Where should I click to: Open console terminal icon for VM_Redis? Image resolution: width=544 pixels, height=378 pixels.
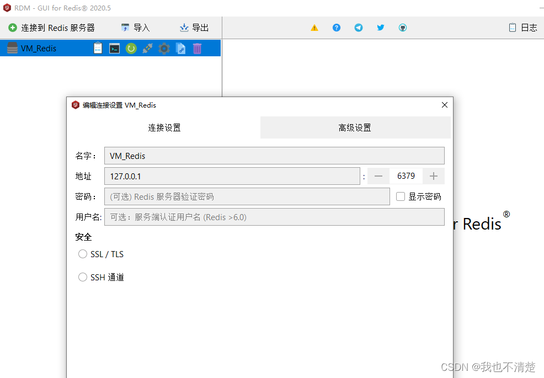[115, 49]
